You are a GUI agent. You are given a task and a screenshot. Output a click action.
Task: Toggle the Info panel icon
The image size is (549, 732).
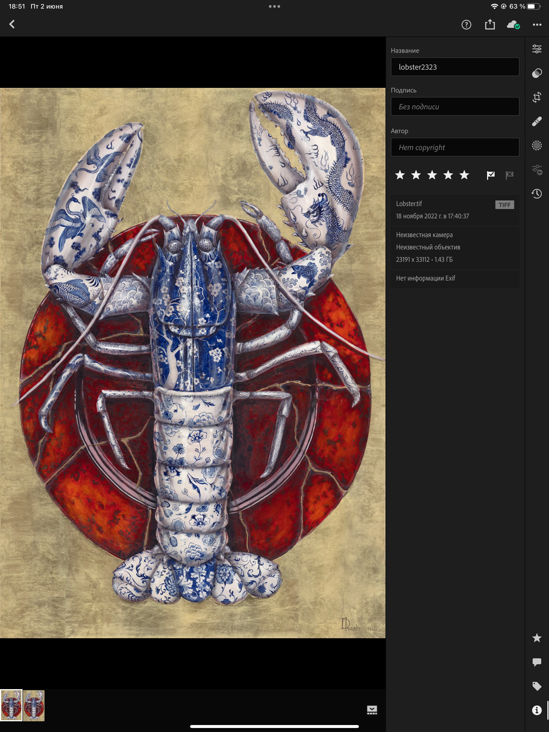537,710
